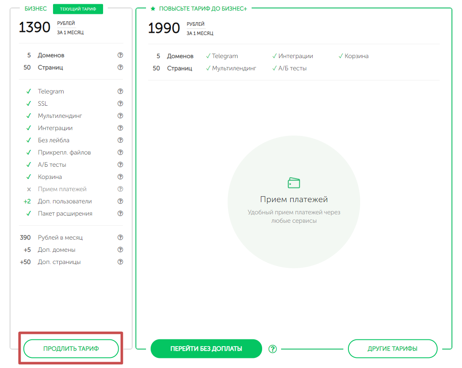462x368 pixels.
Task: Open help icon beside Доп. пользователи
Action: click(x=120, y=201)
